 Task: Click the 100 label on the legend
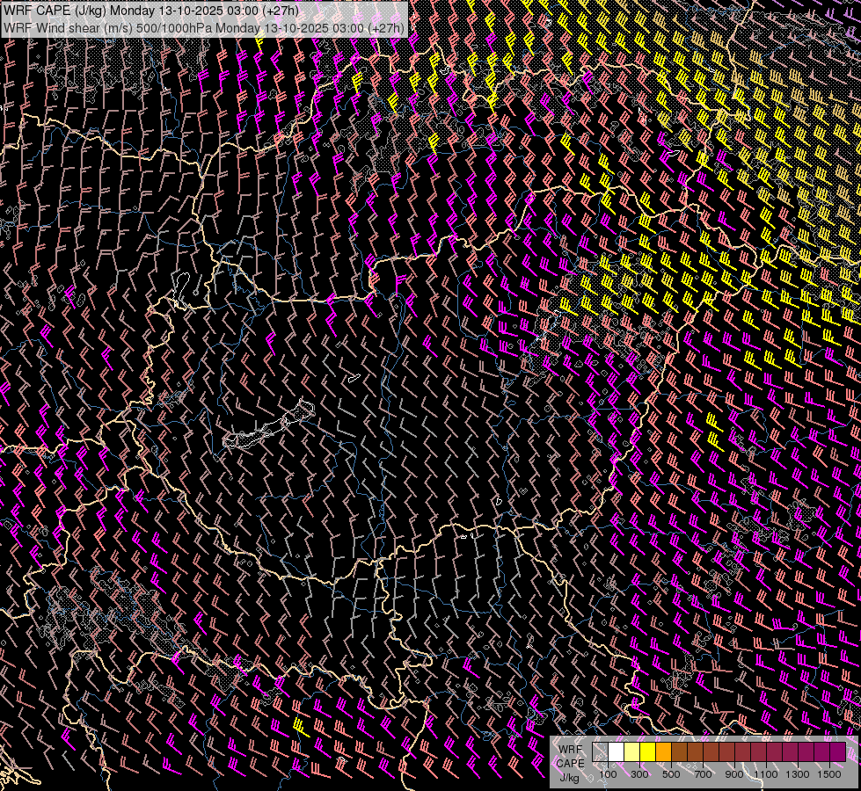pos(608,774)
